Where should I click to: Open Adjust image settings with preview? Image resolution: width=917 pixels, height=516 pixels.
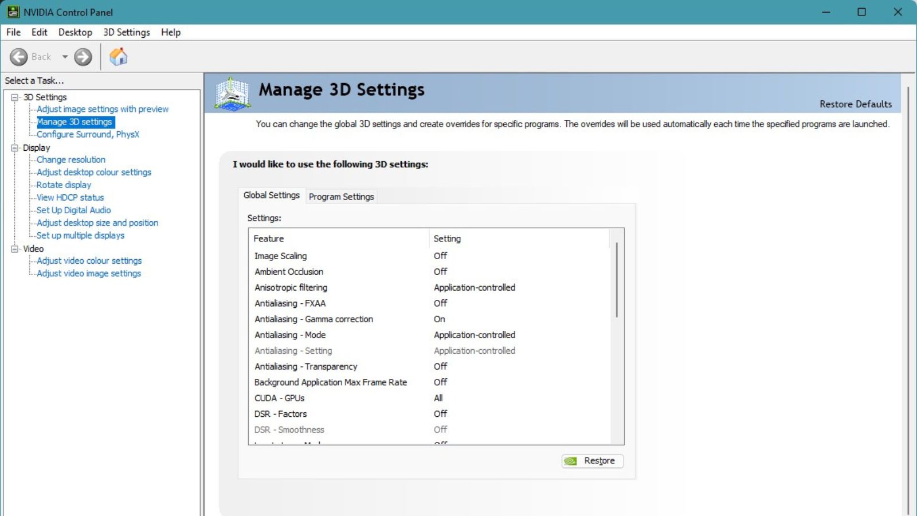pyautogui.click(x=103, y=109)
